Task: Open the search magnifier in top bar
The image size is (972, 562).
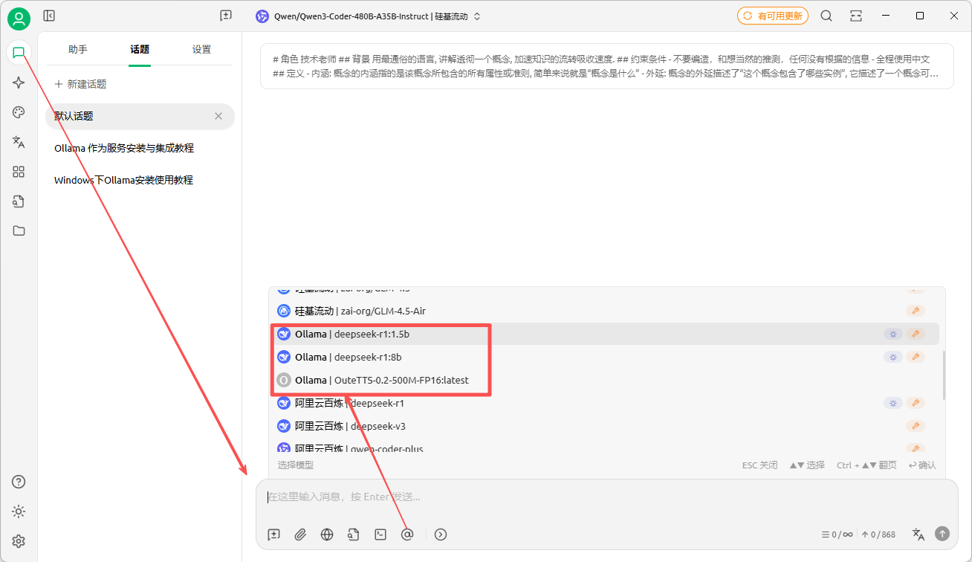Action: (826, 16)
